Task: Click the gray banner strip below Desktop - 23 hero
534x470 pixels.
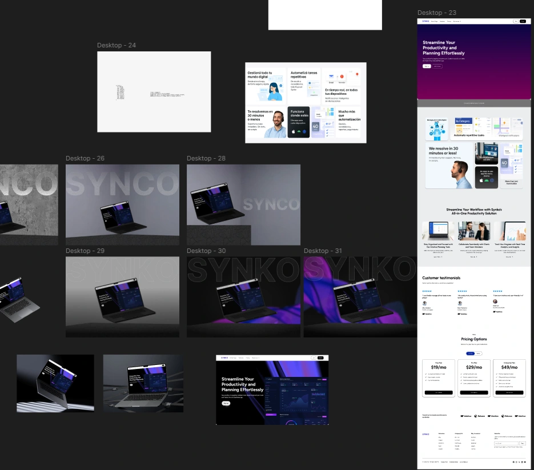Action: point(474,103)
